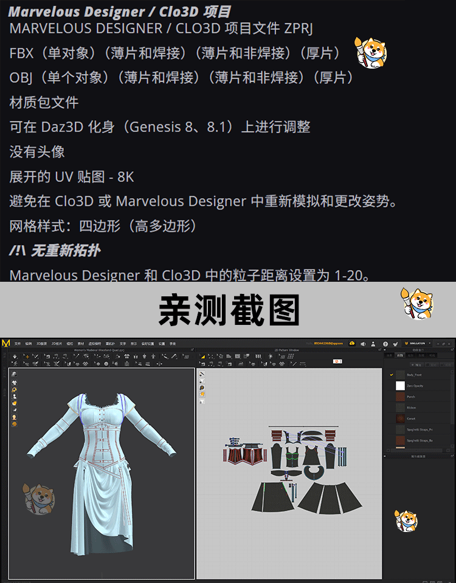Screen dimensions: 456x583
Task: Click the yellow pattern icon in 2D sidebar
Action: pos(202,395)
